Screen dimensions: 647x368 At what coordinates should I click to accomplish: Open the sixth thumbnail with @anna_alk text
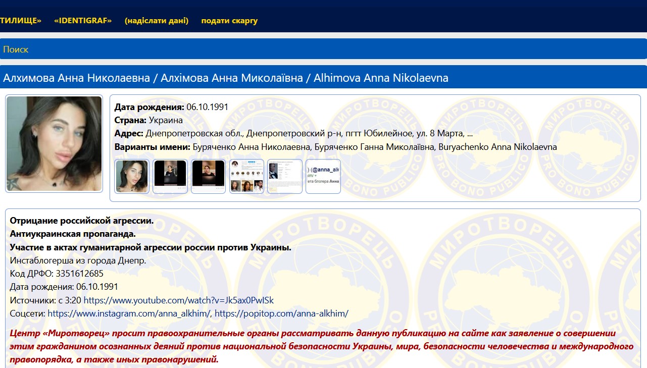[323, 176]
